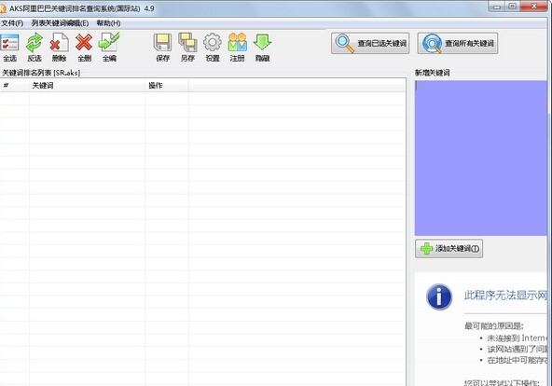Click the 添加关键词(T) button
The height and width of the screenshot is (386, 552).
pyautogui.click(x=448, y=249)
